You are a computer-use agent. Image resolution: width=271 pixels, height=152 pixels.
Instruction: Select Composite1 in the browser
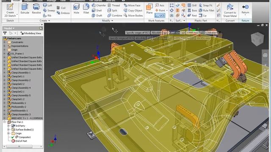click(x=25, y=137)
